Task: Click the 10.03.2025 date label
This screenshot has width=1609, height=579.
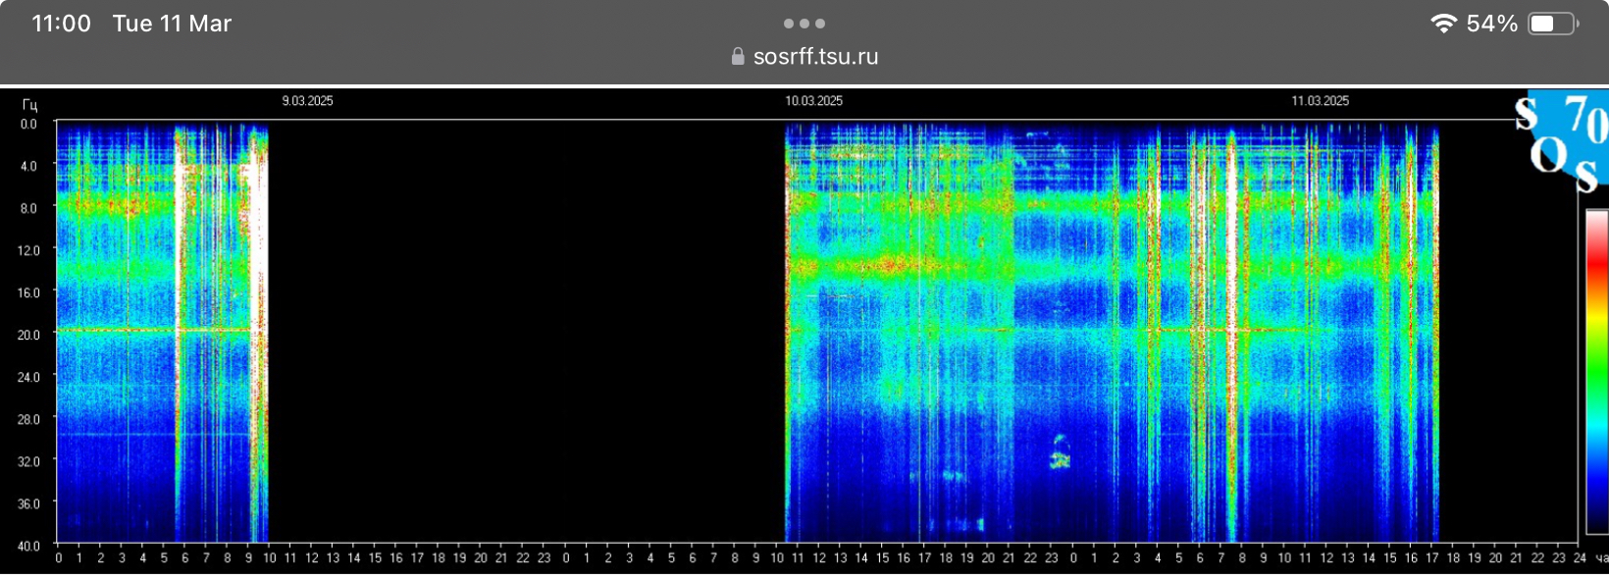Action: (813, 101)
